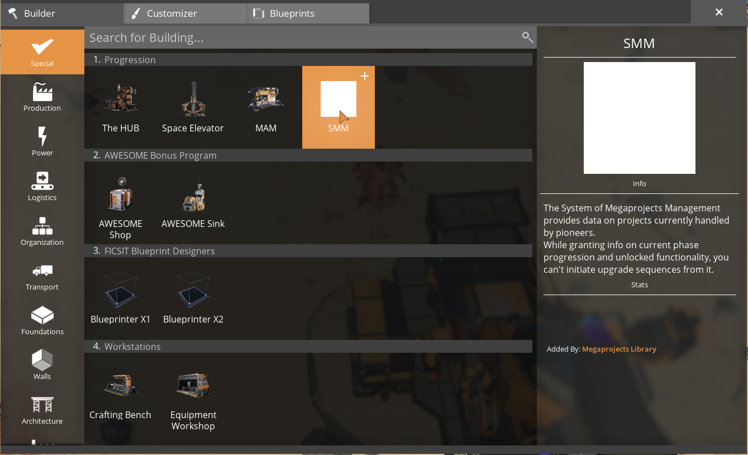The image size is (748, 455).
Task: Switch to the Customizer tab
Action: pos(185,13)
